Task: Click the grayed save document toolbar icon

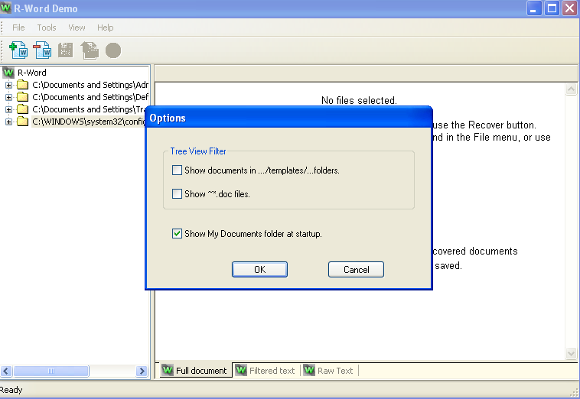Action: (66, 50)
